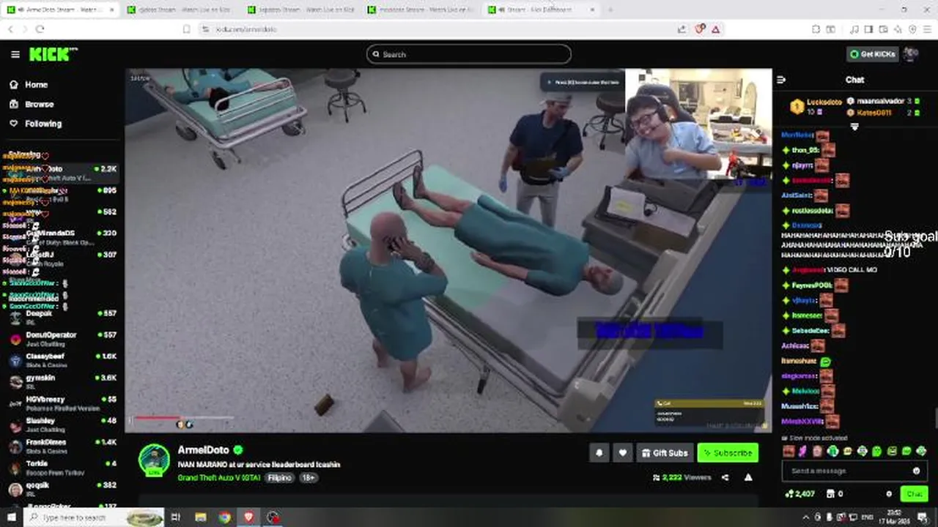Collapse the chat panel with arrow icon
This screenshot has height=527, width=938.
[x=781, y=80]
